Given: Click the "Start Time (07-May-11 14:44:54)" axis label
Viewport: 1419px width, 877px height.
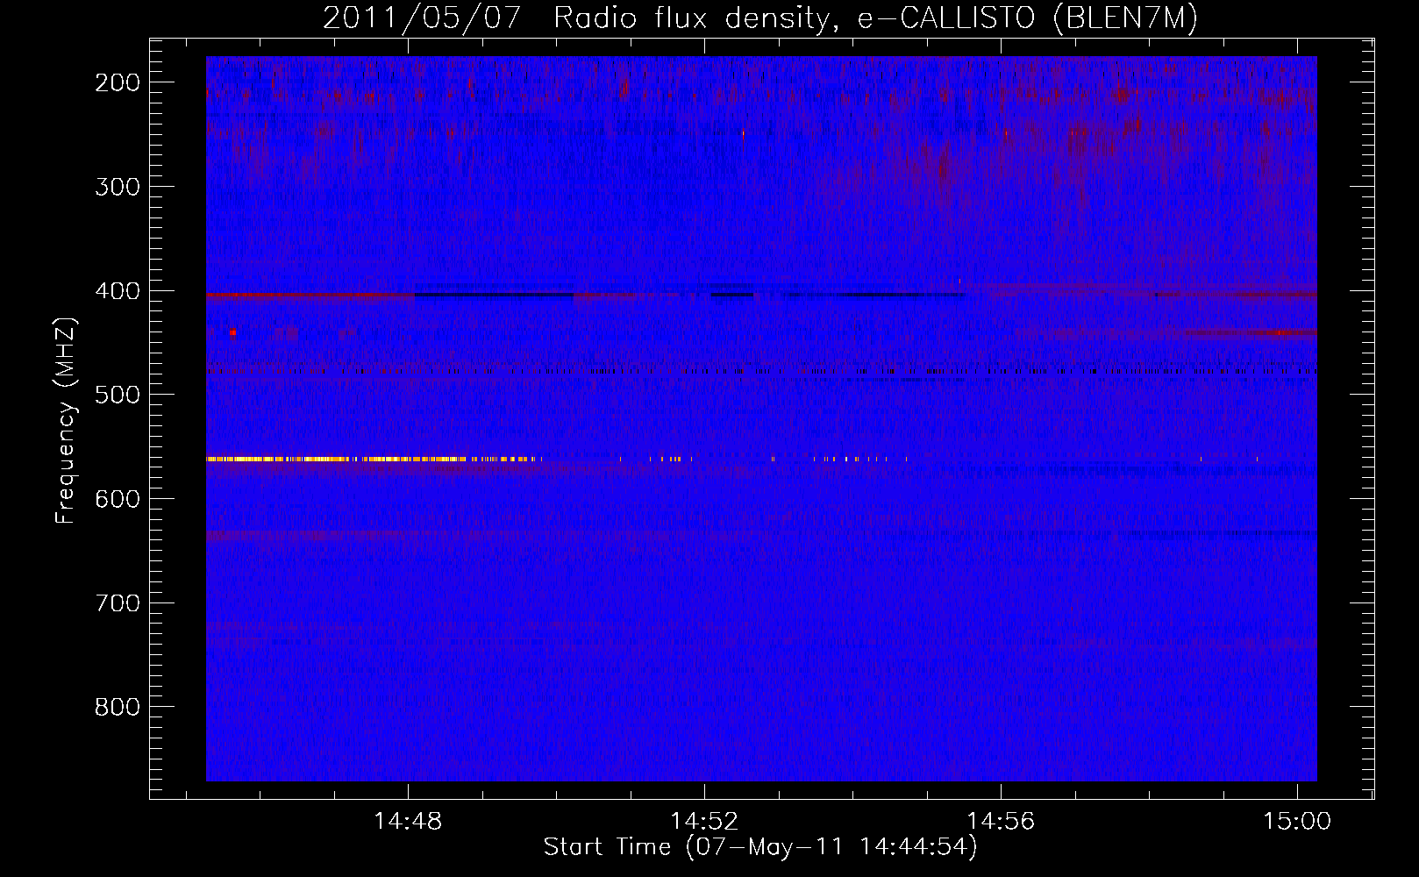Looking at the screenshot, I should coord(759,846).
